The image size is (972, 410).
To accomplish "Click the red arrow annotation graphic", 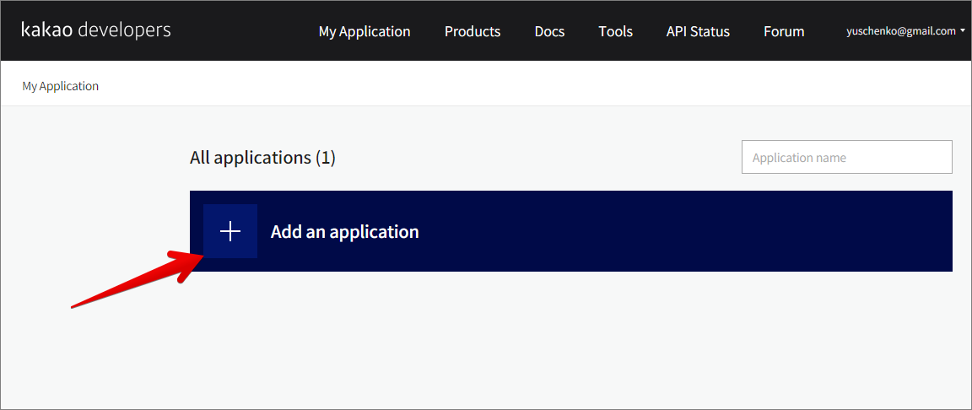I will coord(135,279).
